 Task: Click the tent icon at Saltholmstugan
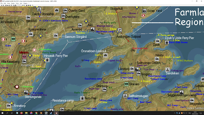click(x=125, y=96)
